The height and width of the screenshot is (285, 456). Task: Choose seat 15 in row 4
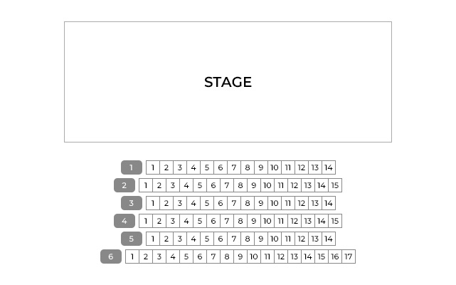point(335,221)
